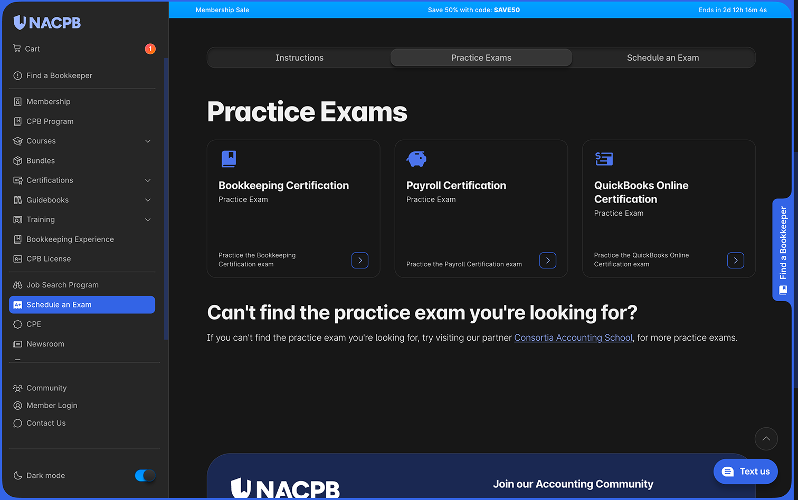
Task: Click the CPB License card icon
Action: click(x=17, y=259)
